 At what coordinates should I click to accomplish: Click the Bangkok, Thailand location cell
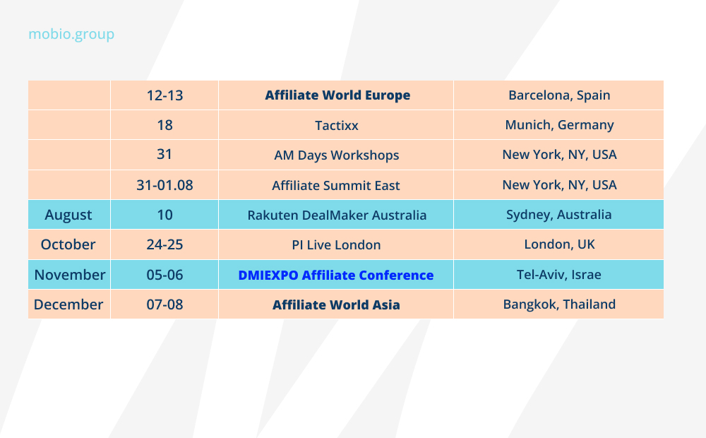[559, 304]
